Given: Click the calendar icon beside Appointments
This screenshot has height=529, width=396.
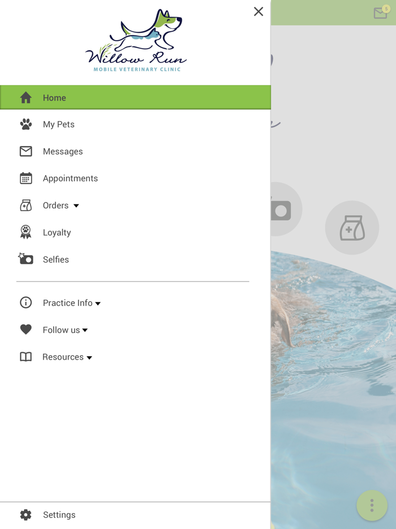Looking at the screenshot, I should click(x=26, y=178).
